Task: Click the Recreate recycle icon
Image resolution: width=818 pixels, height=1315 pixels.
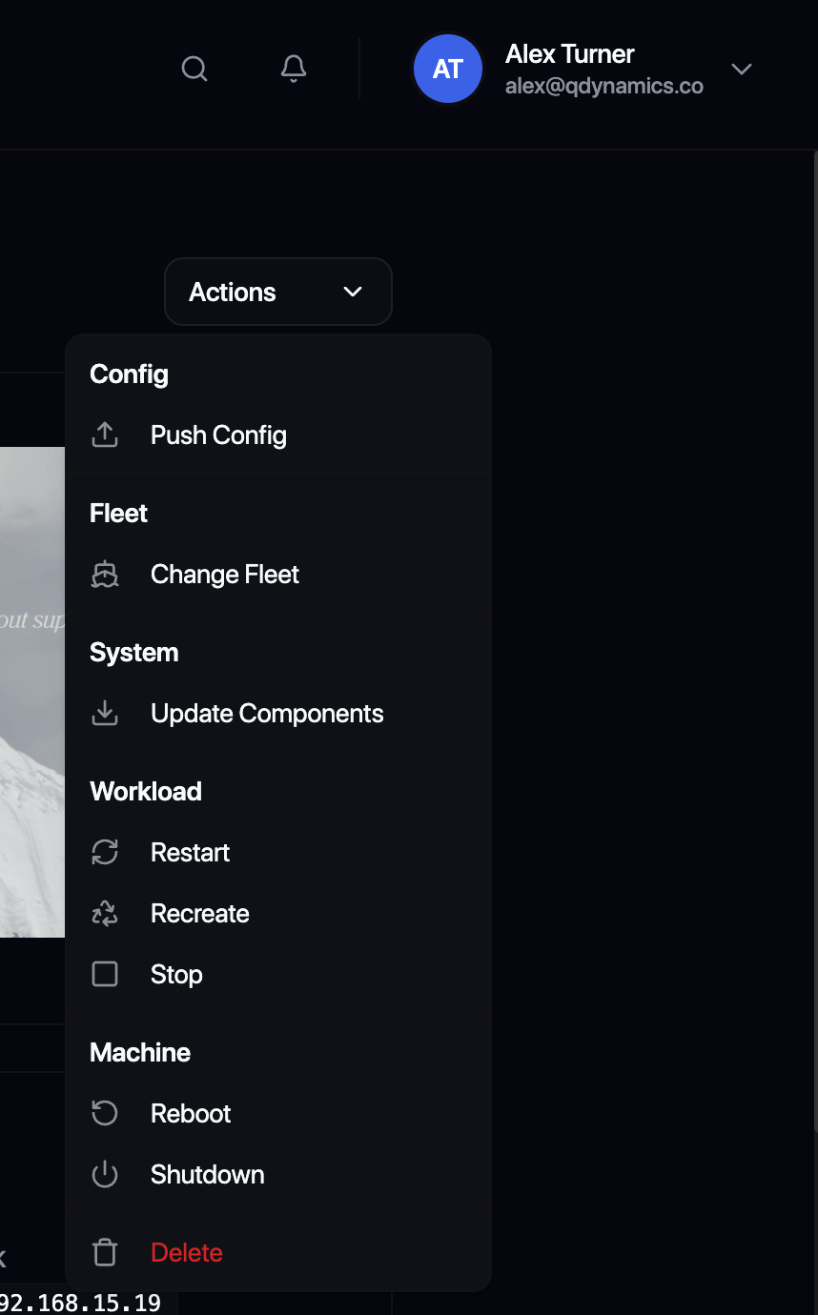Action: tap(105, 913)
